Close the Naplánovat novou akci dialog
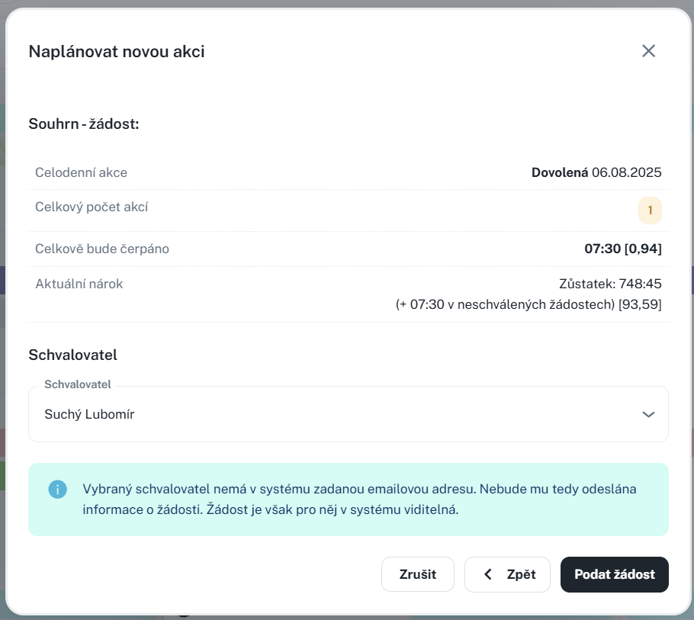694x620 pixels. click(x=648, y=51)
